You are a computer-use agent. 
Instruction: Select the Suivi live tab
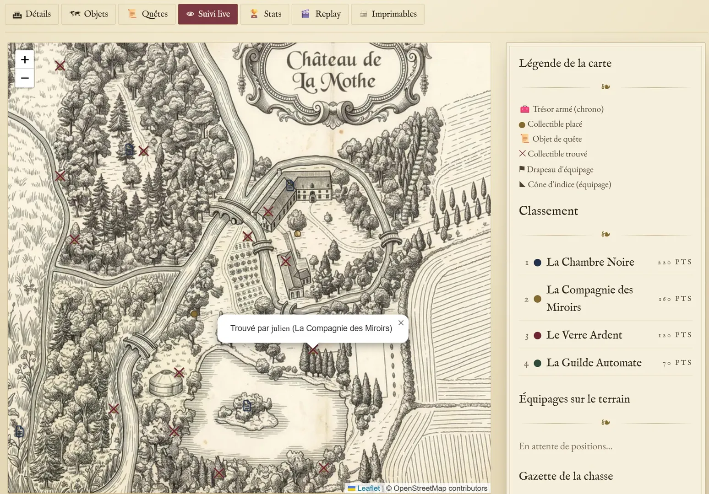click(x=208, y=14)
